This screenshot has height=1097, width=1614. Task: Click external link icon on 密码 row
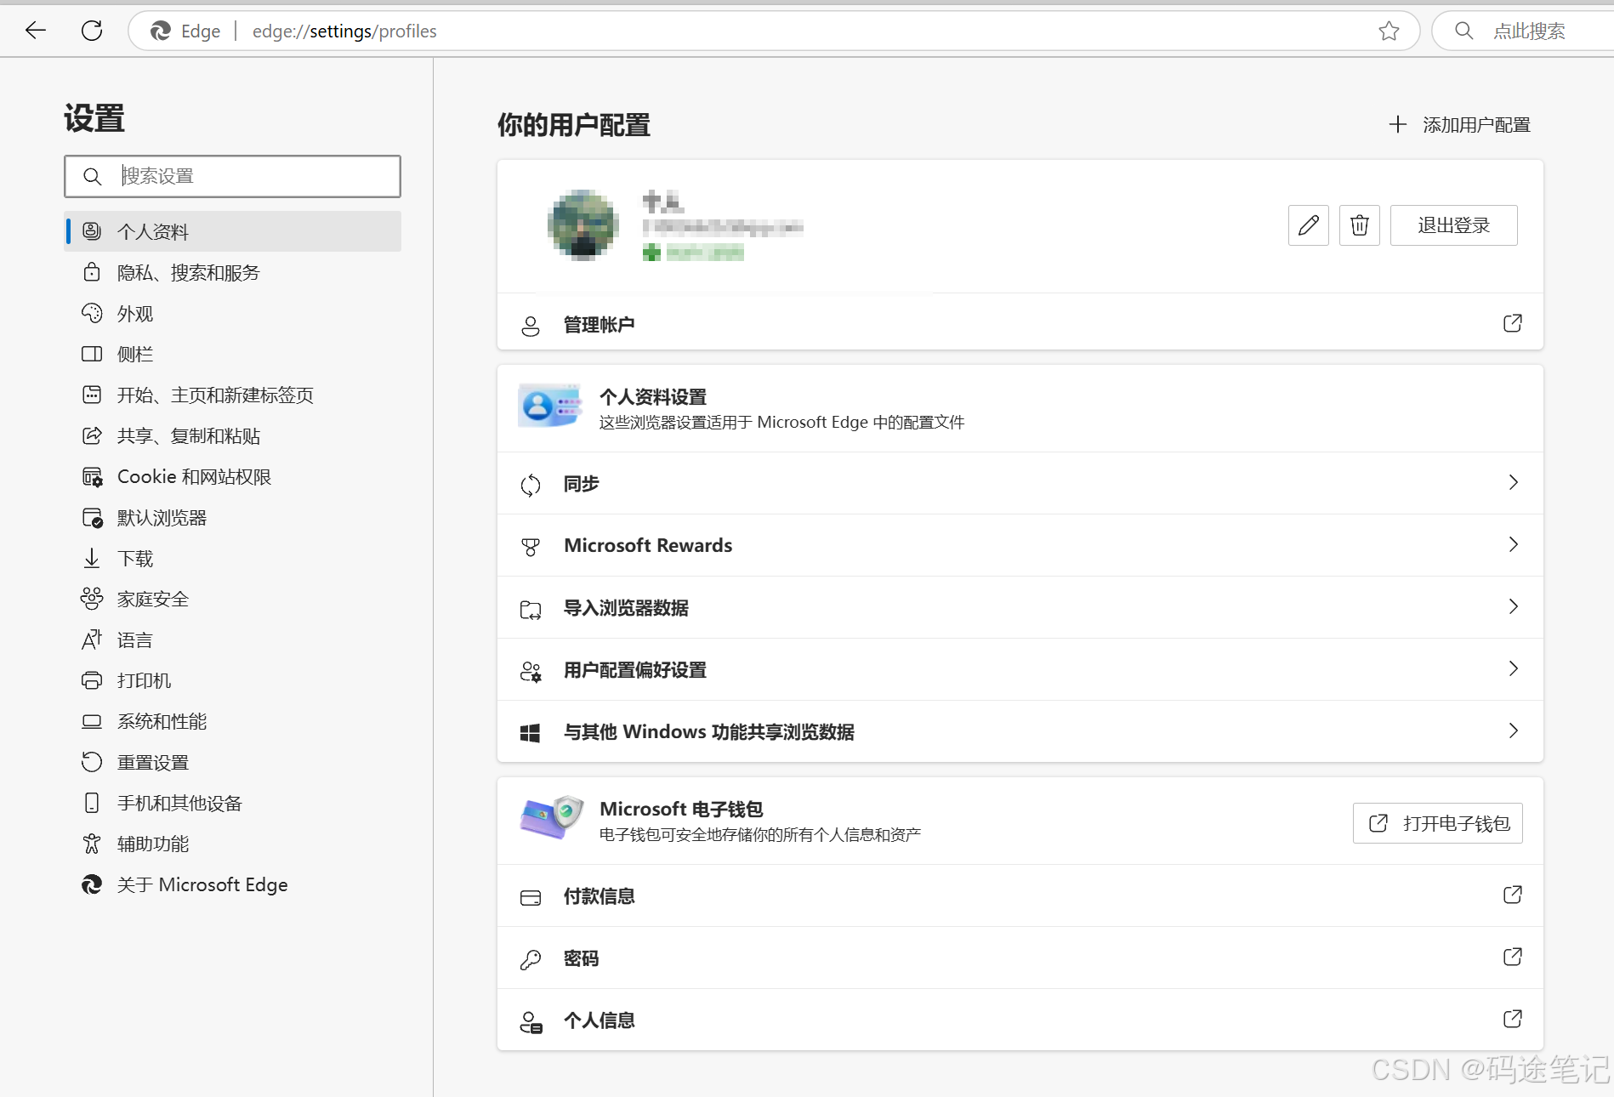[1512, 957]
